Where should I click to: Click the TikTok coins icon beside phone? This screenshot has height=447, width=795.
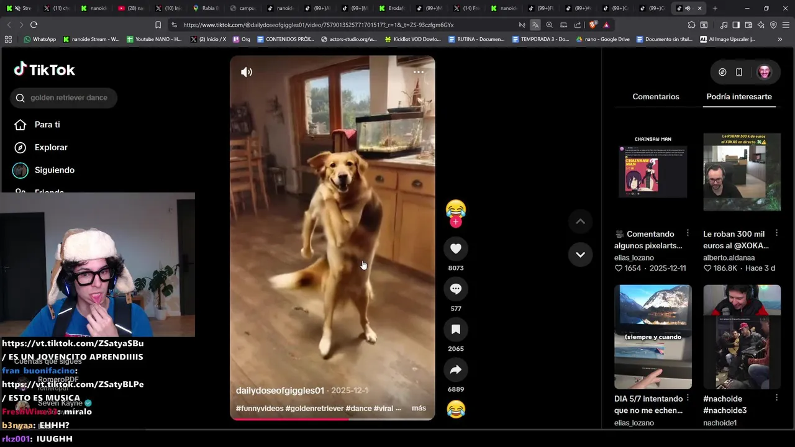[722, 72]
